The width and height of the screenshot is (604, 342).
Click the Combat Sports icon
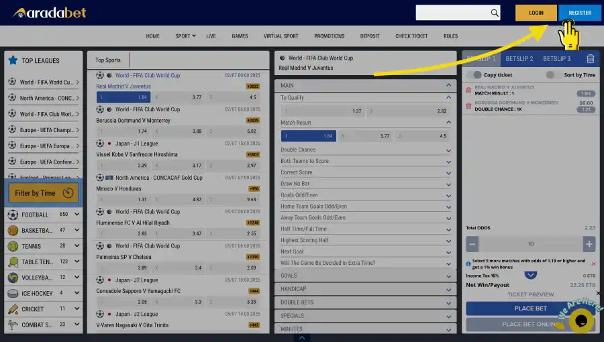coord(13,325)
